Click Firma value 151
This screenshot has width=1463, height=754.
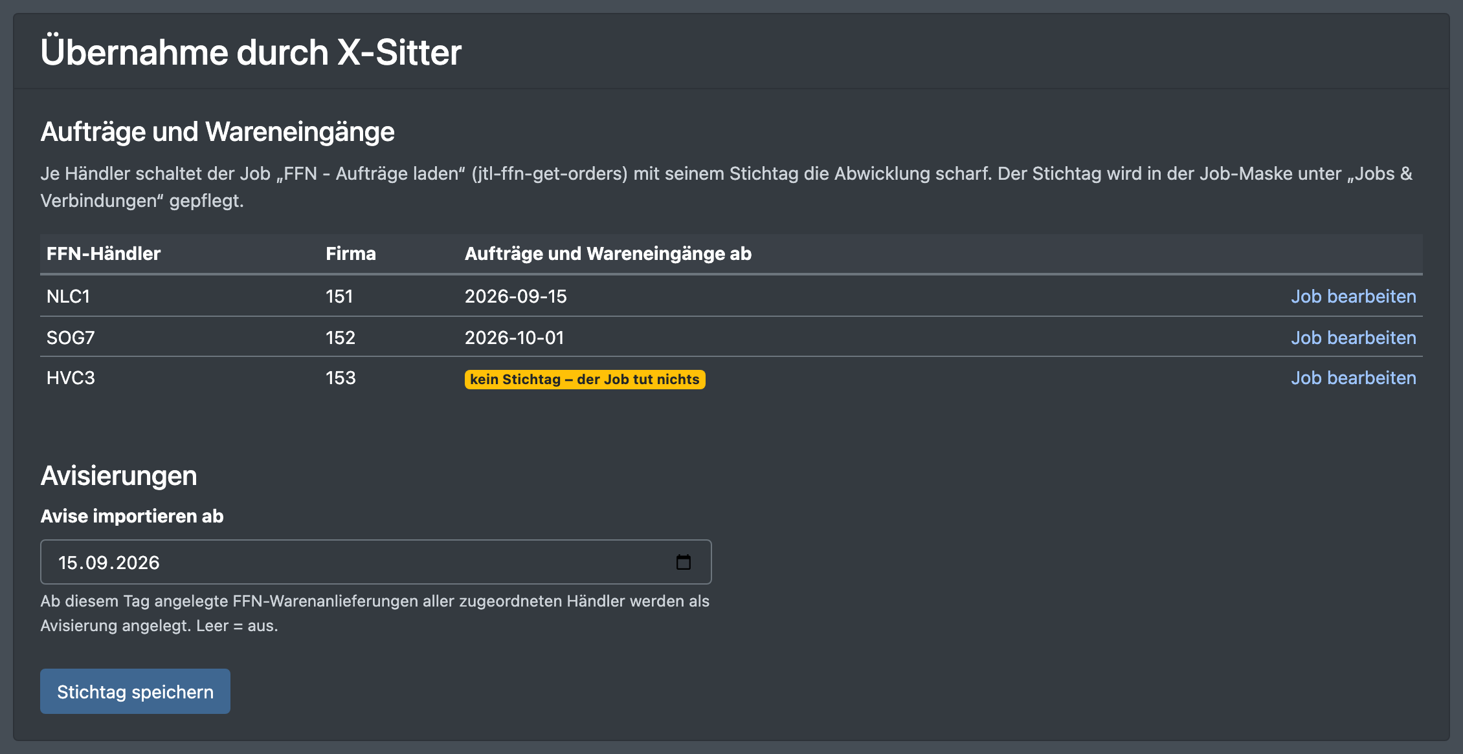[x=339, y=296]
